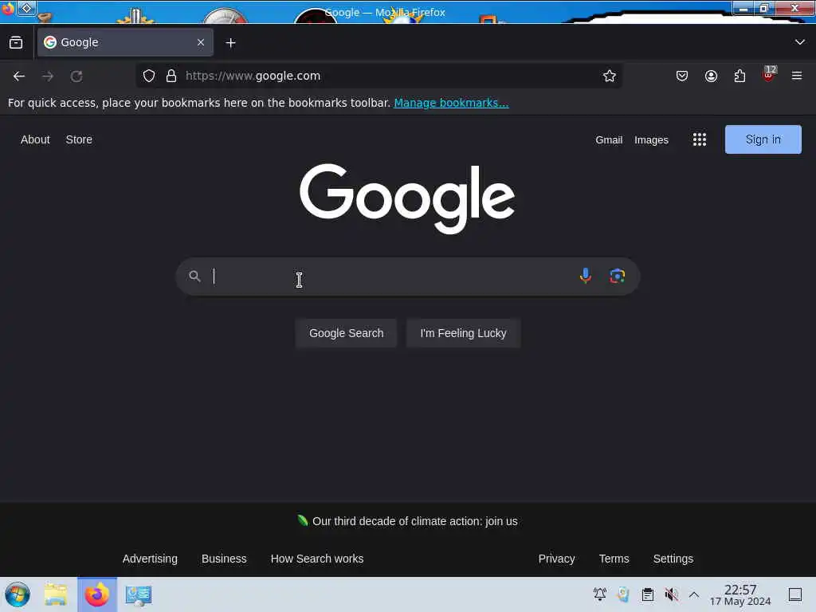Open the Business footer link
The image size is (816, 612).
[x=224, y=559]
